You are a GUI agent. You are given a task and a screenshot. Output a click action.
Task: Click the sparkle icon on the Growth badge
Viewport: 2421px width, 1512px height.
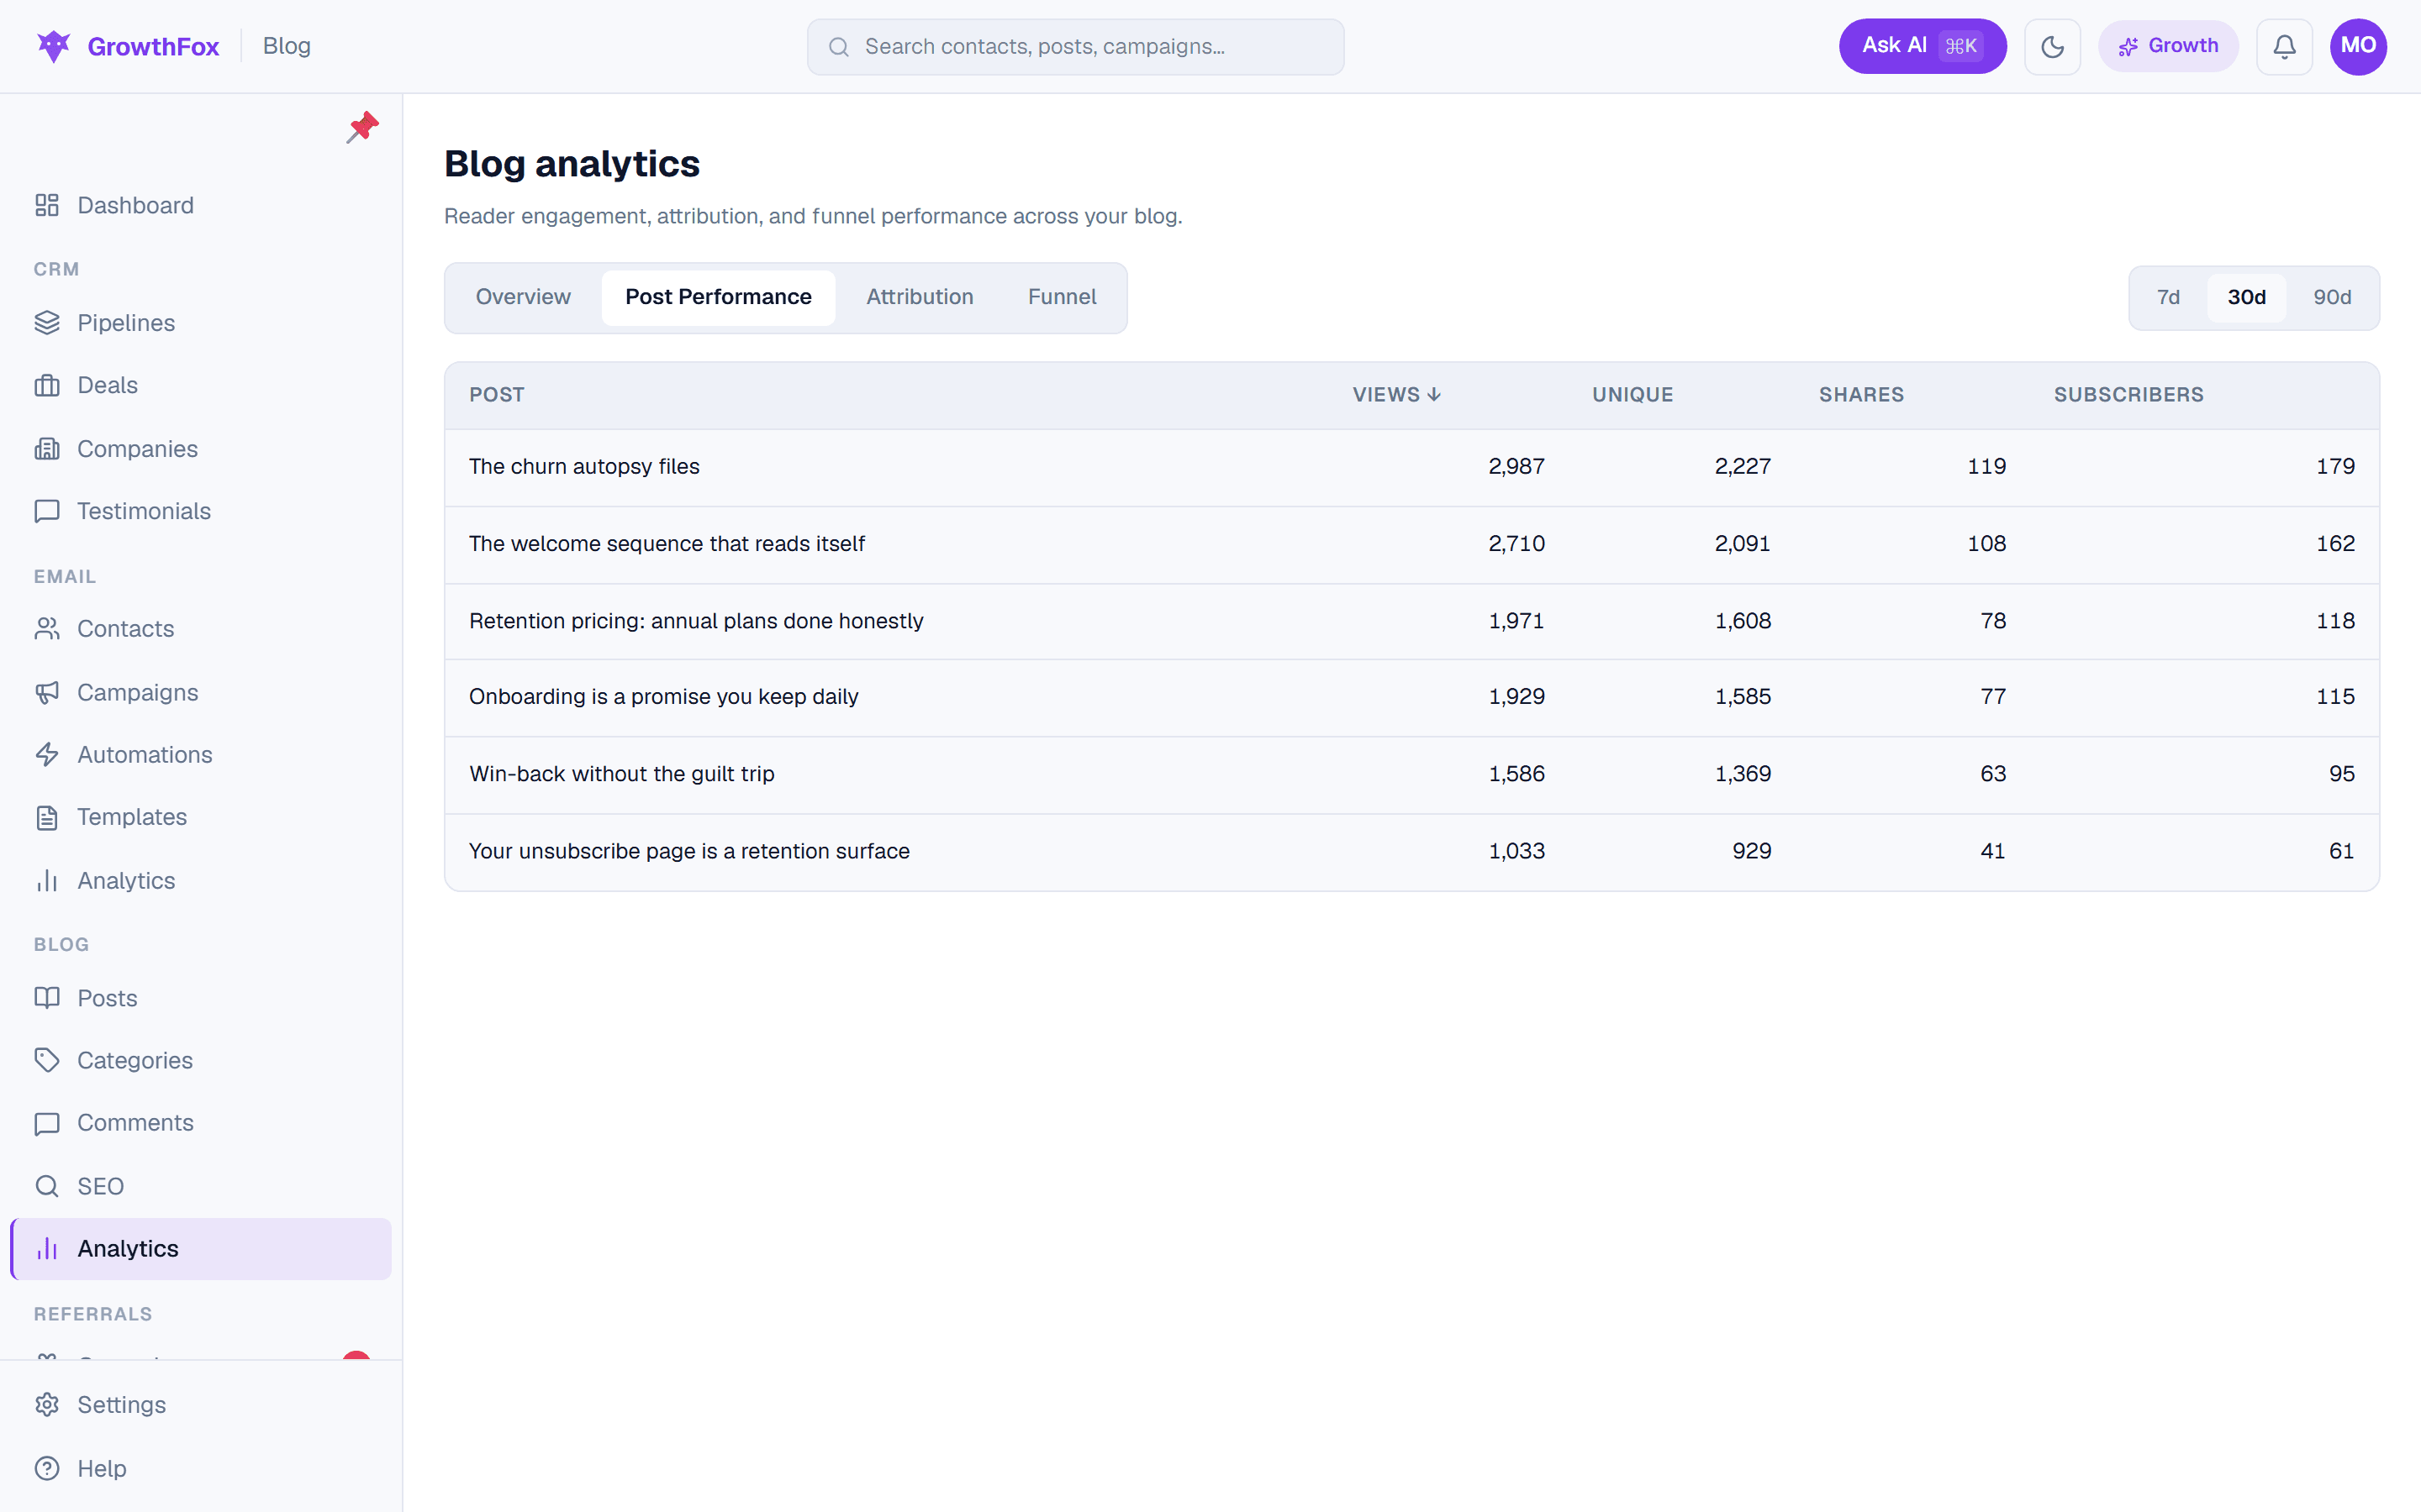[2128, 47]
